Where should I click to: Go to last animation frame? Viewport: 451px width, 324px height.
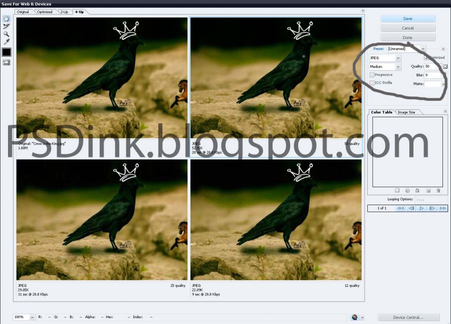442,208
